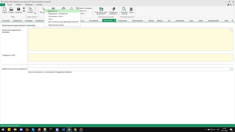235x132 pixels.
Task: Click the Подготовить пакет документов icon
Action: coord(101,9)
